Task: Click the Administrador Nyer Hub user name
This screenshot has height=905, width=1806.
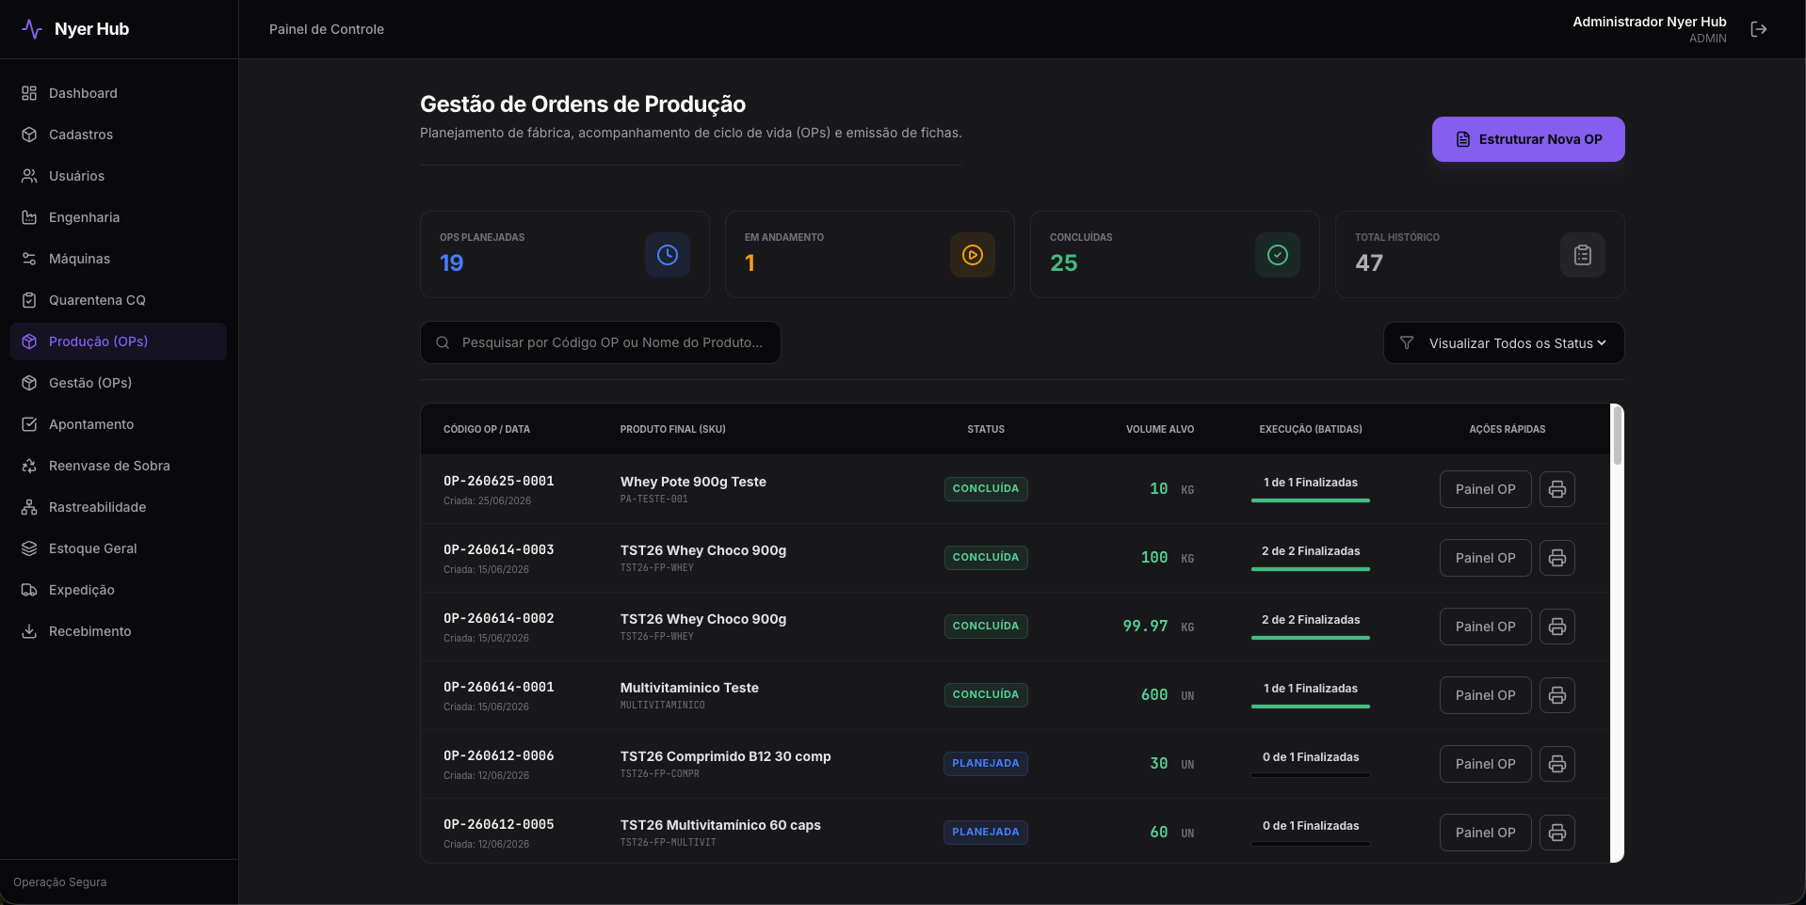Action: (x=1650, y=22)
